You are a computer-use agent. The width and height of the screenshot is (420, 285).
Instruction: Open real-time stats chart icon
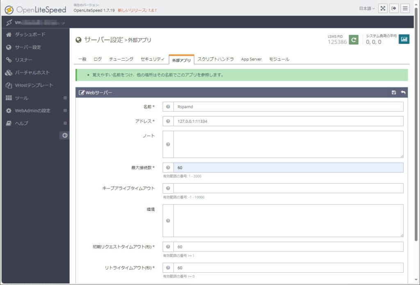click(404, 39)
